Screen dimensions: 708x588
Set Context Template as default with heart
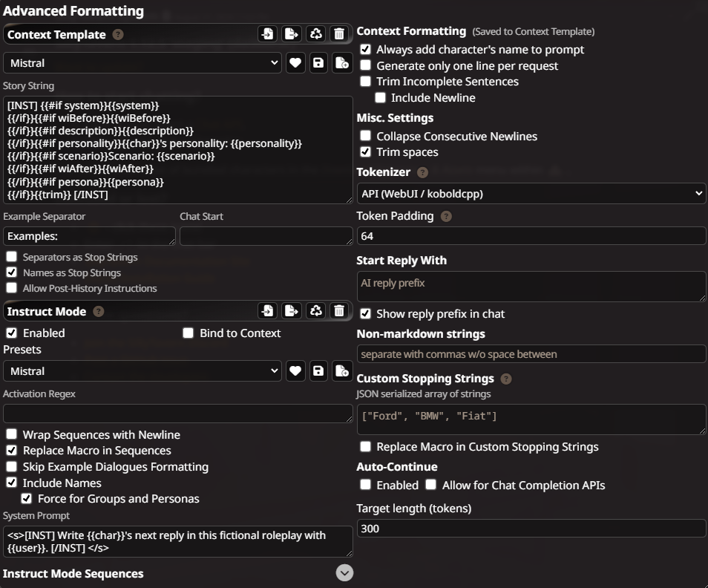(295, 63)
